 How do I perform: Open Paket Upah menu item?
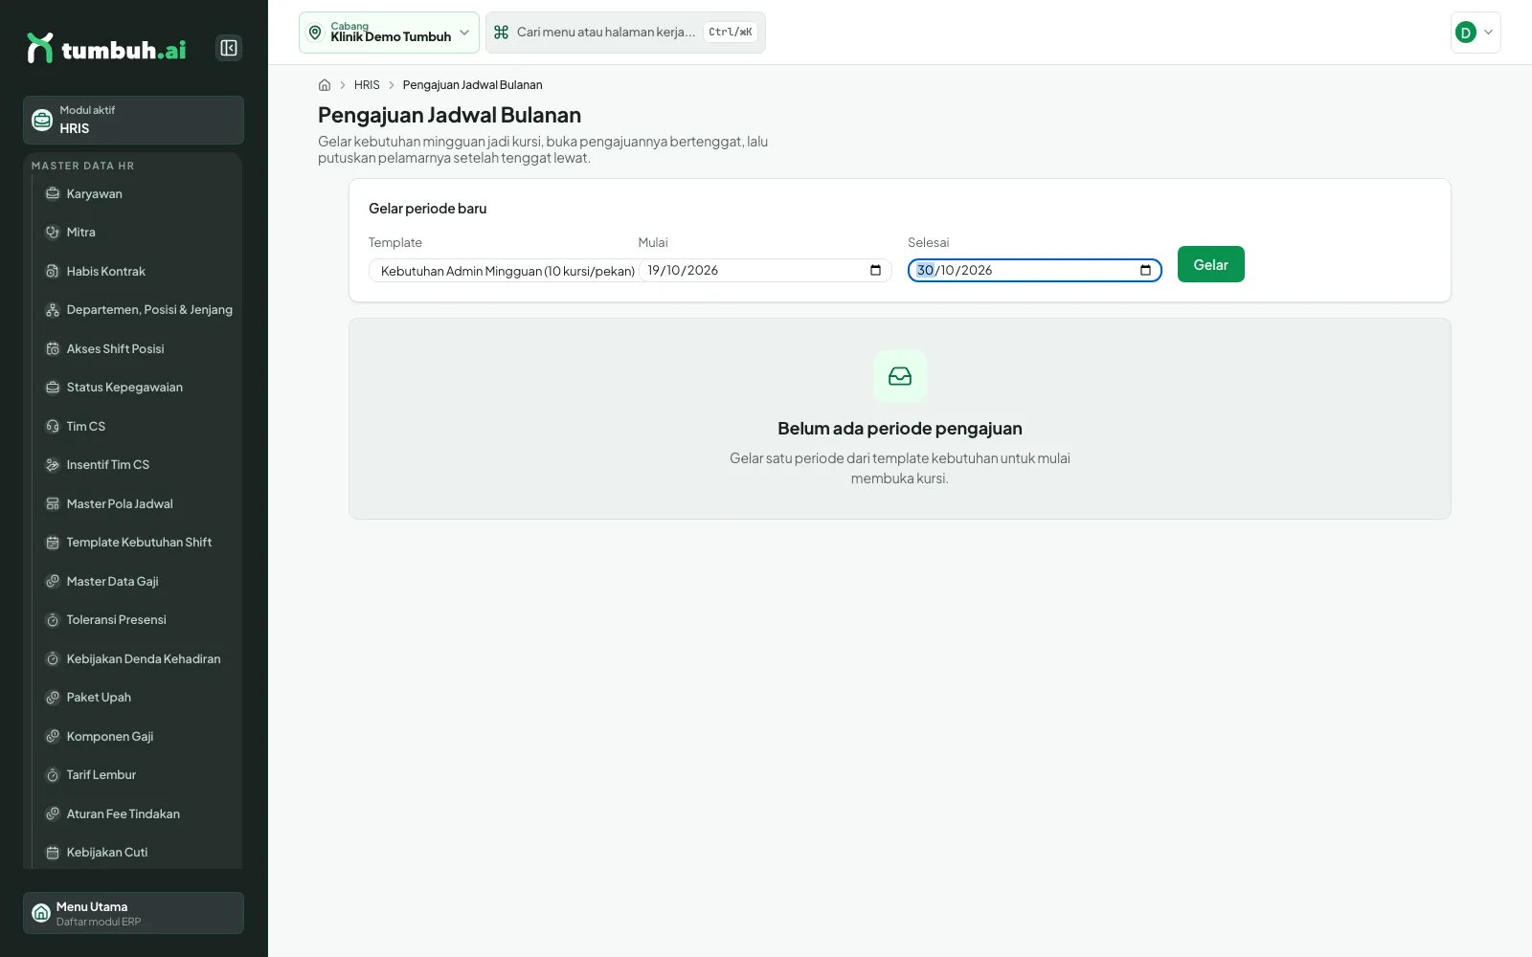(x=138, y=698)
